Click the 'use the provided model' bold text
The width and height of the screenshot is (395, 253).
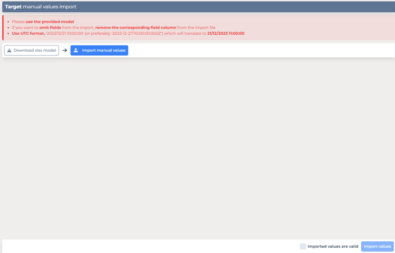pos(50,22)
